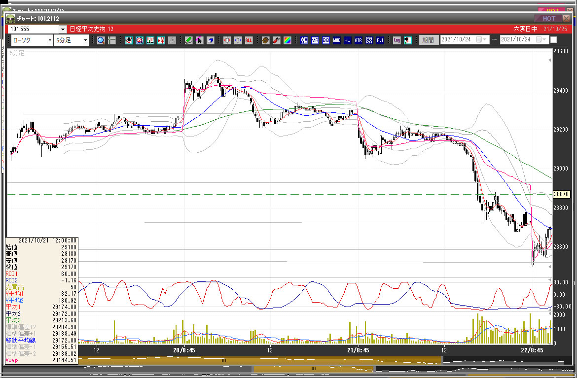Viewport: 577px width, 378px height.
Task: Expand the 101.555 symbol code dropdown
Action: (x=63, y=30)
